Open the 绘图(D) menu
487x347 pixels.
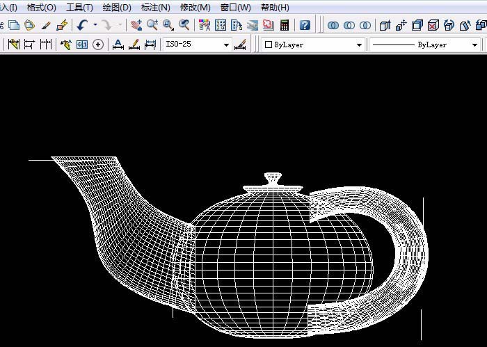[117, 8]
